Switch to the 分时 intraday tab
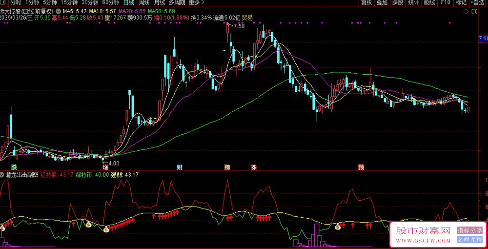Viewport: 488px width, 249px height. [x=16, y=3]
